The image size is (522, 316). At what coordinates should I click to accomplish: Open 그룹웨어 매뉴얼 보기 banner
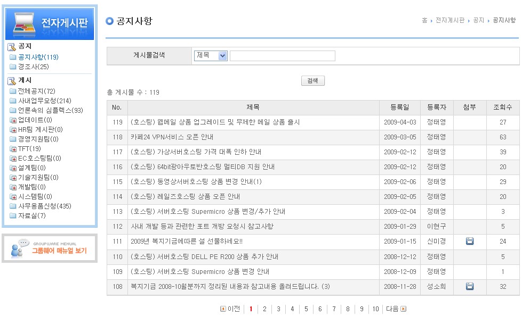click(50, 248)
